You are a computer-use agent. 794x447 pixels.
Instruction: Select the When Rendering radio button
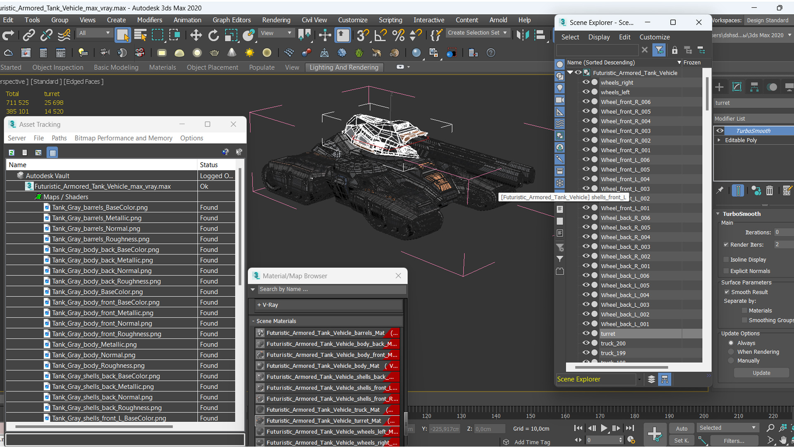coord(731,352)
